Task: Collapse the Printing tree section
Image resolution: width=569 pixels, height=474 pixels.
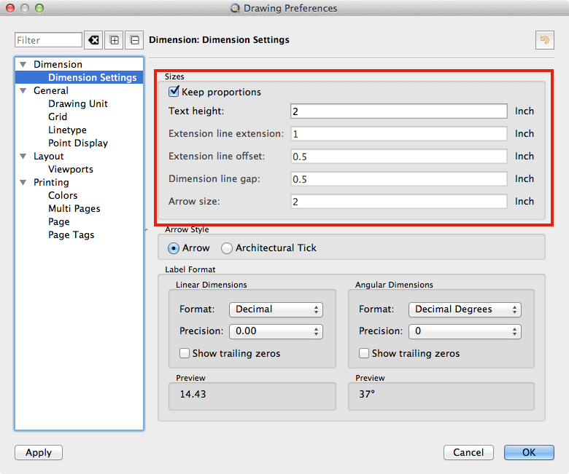Action: pos(23,183)
